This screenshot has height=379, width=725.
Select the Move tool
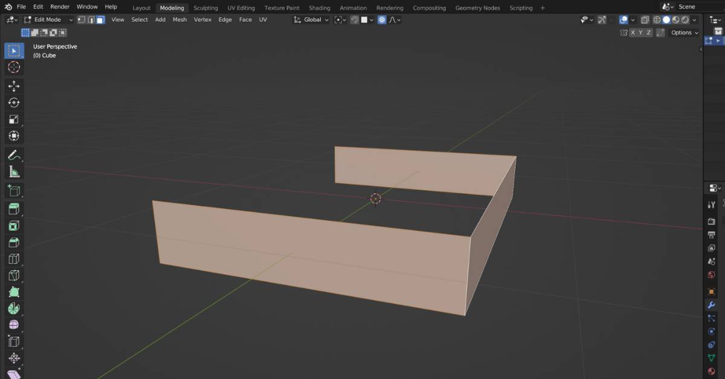[x=14, y=85]
